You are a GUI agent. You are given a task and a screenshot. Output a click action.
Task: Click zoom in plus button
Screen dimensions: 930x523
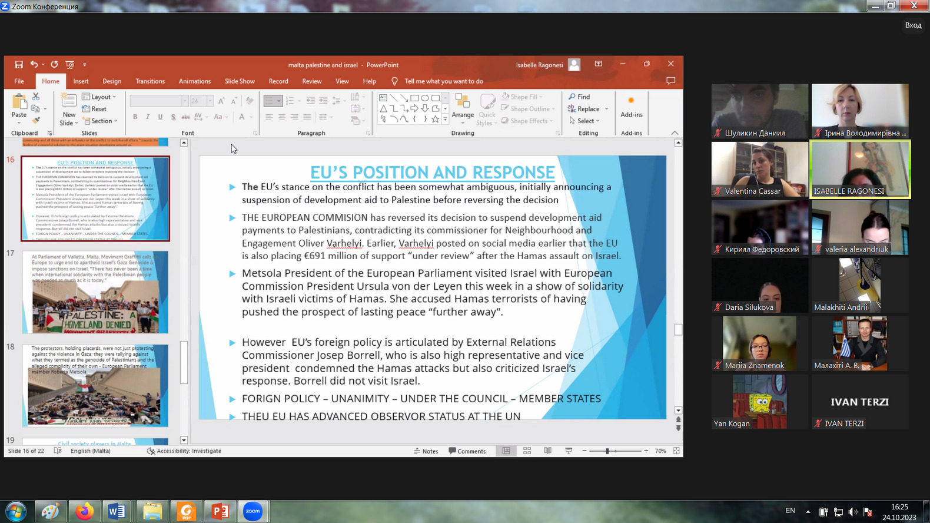tap(646, 451)
